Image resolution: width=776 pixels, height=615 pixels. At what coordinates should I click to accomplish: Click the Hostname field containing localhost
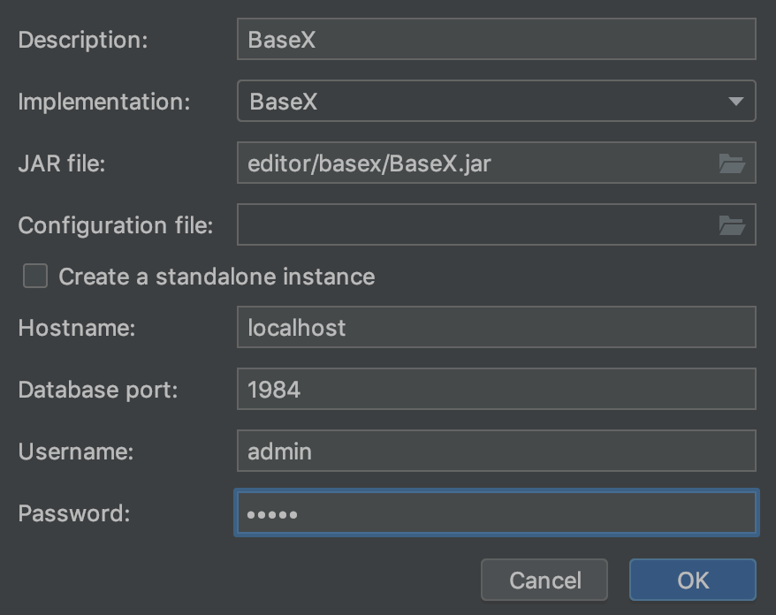pyautogui.click(x=497, y=327)
